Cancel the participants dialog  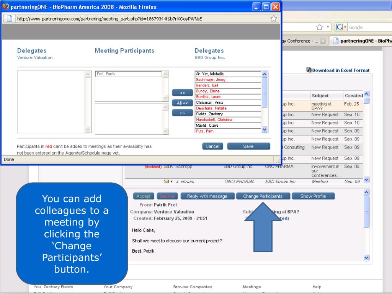[x=212, y=146]
